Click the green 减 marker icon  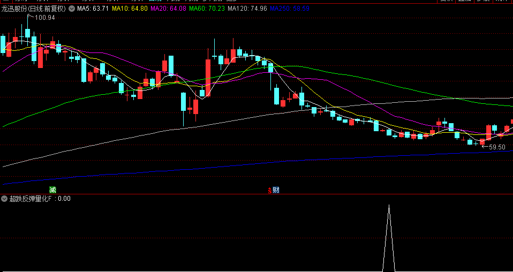(52, 190)
